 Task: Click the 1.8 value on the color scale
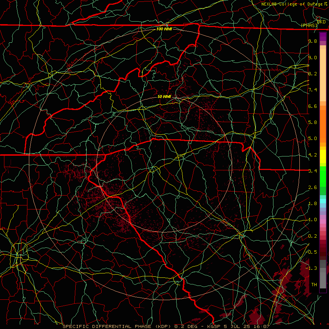(x=313, y=204)
